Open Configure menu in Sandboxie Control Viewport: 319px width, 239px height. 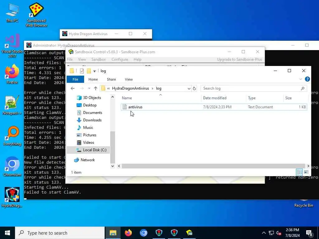pos(120,59)
